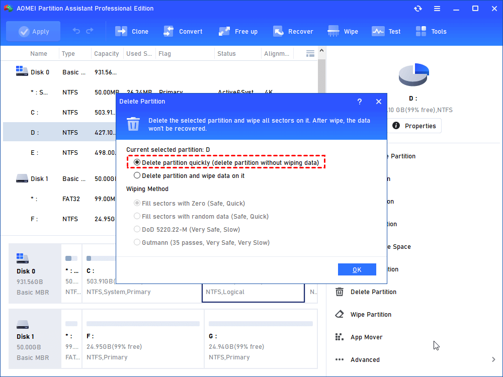Click the Delete Partition trash icon in sidebar

click(340, 292)
